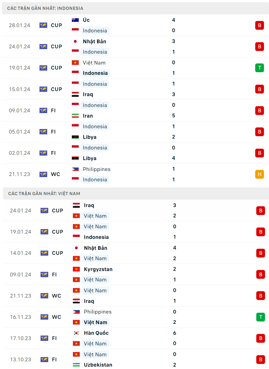Select the 'Các trận gần nhất: Indonesia' header
The height and width of the screenshot is (369, 269).
click(x=45, y=8)
